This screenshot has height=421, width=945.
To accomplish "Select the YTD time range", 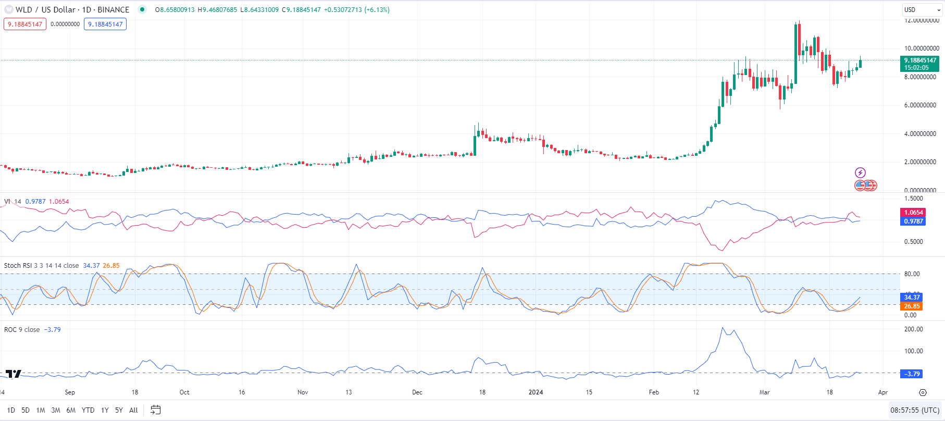I will click(88, 410).
